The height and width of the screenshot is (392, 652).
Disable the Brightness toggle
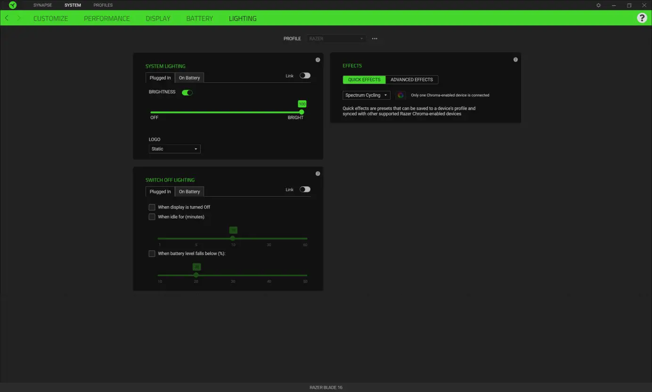tap(187, 92)
